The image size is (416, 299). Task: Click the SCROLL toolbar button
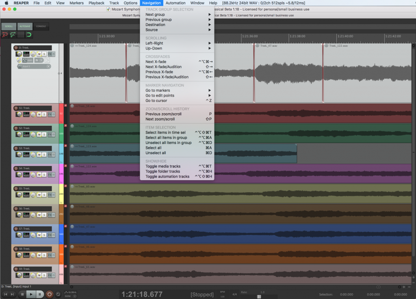point(9,26)
